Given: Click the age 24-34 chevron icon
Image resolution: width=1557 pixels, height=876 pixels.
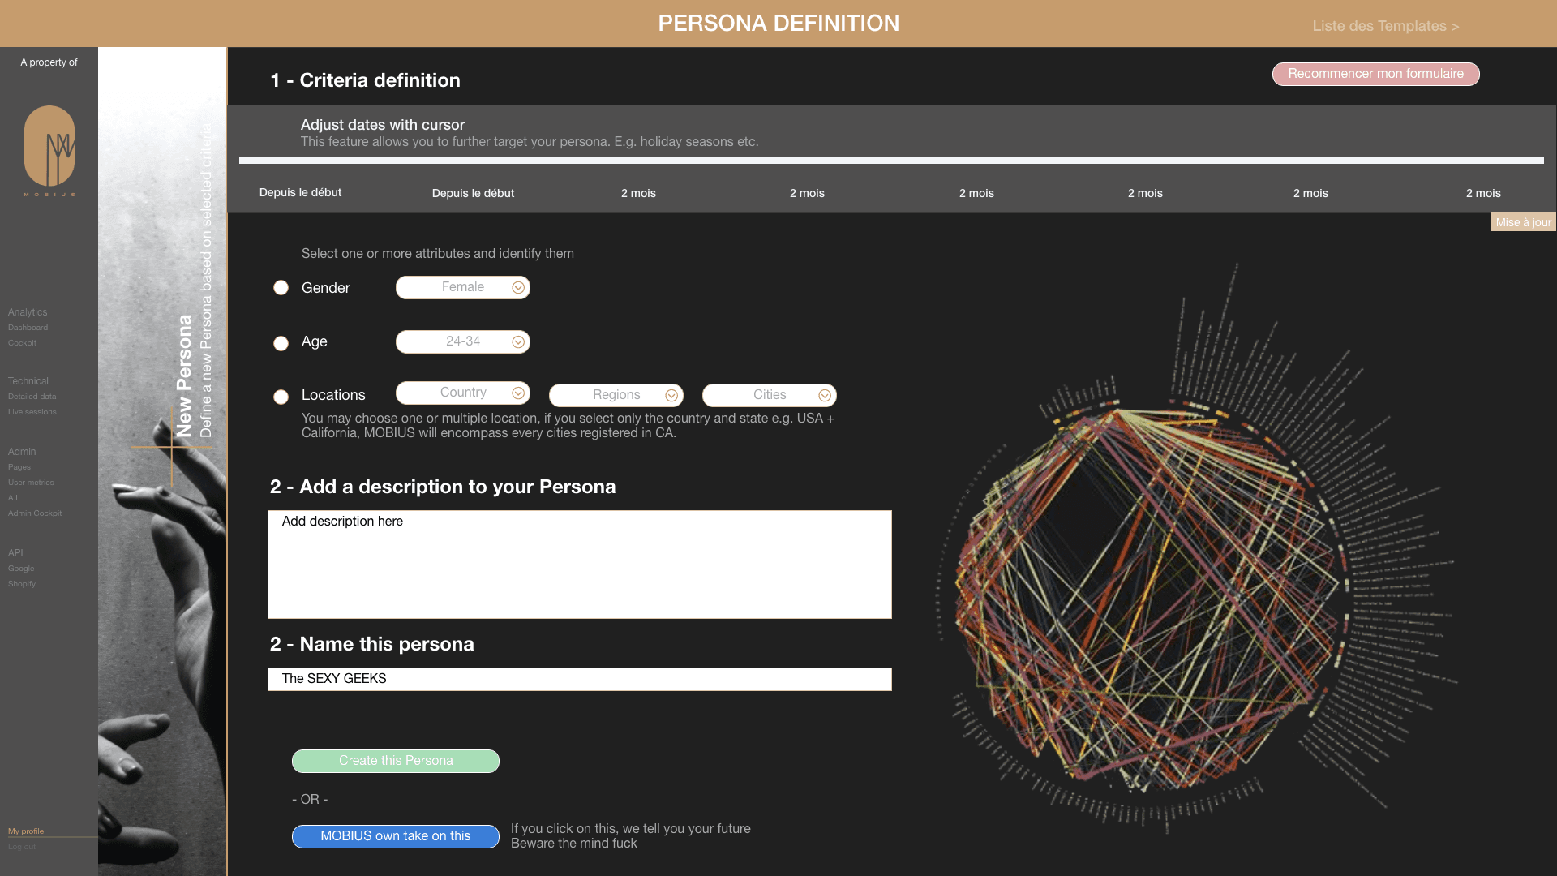Looking at the screenshot, I should click(518, 342).
